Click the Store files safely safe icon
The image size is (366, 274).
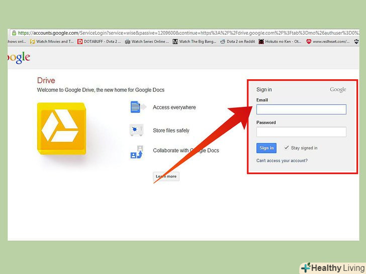click(x=136, y=130)
